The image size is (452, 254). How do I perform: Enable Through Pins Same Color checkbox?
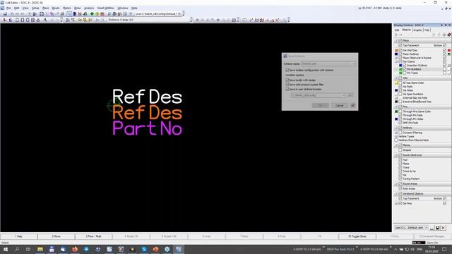(400, 111)
